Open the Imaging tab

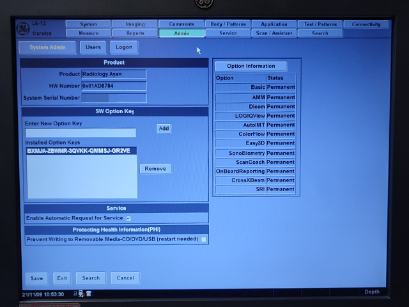(135, 24)
